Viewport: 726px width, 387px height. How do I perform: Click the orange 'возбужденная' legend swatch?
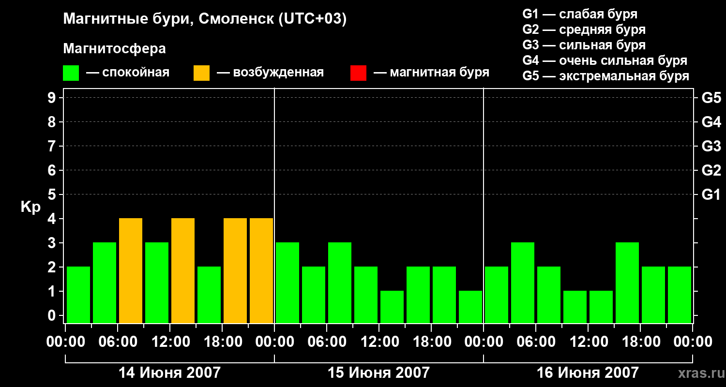tap(201, 73)
